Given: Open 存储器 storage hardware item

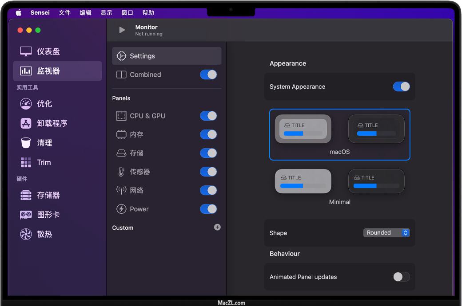Looking at the screenshot, I should [48, 195].
